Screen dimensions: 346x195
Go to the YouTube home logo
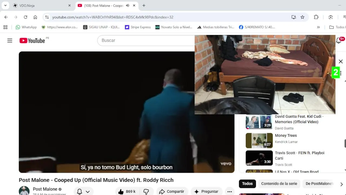tap(32, 41)
